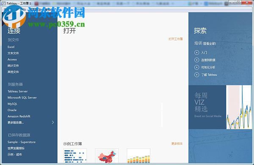
Task: Maximize the Tableau window
Action: coord(238,3)
